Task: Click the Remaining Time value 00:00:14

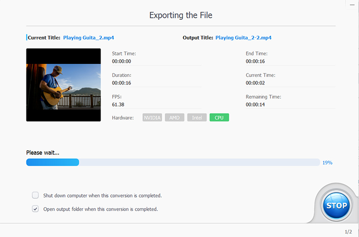Action: click(x=255, y=105)
